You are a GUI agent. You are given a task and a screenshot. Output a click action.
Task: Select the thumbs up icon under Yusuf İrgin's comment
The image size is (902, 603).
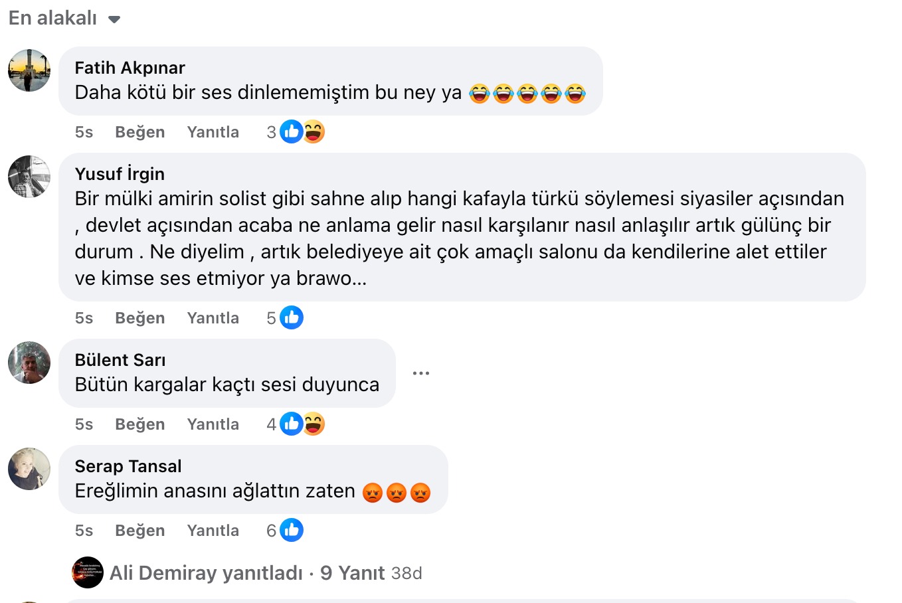pyautogui.click(x=291, y=317)
